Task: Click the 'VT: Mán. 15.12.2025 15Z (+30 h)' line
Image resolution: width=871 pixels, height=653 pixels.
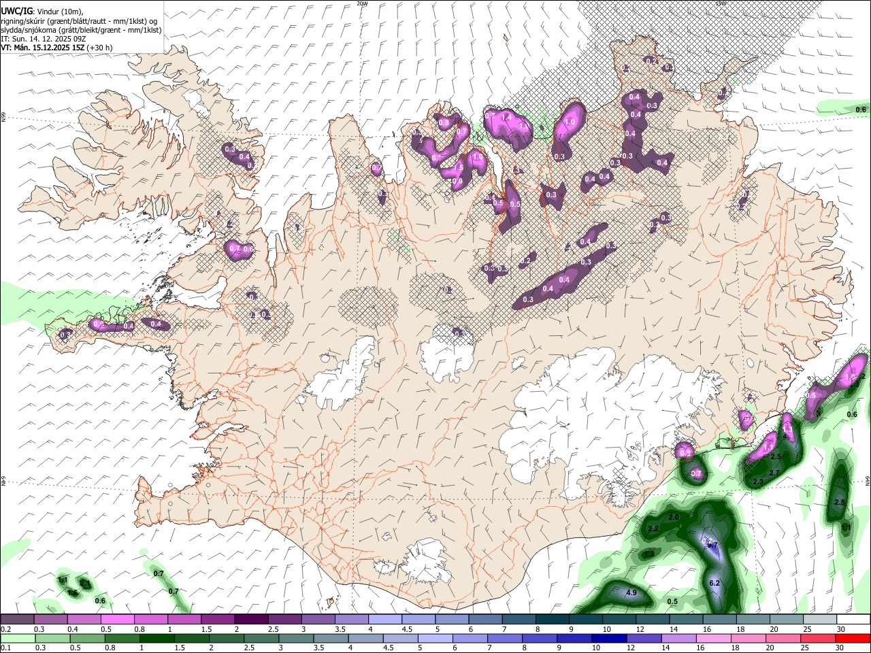Action: [x=57, y=48]
